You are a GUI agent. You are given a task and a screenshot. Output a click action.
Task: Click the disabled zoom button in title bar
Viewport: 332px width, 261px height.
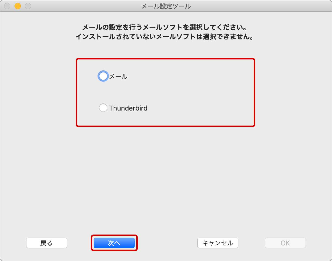coord(28,6)
